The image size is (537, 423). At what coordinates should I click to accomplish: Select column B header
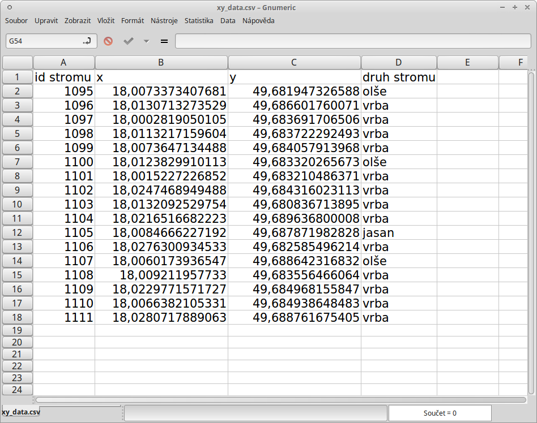point(161,63)
